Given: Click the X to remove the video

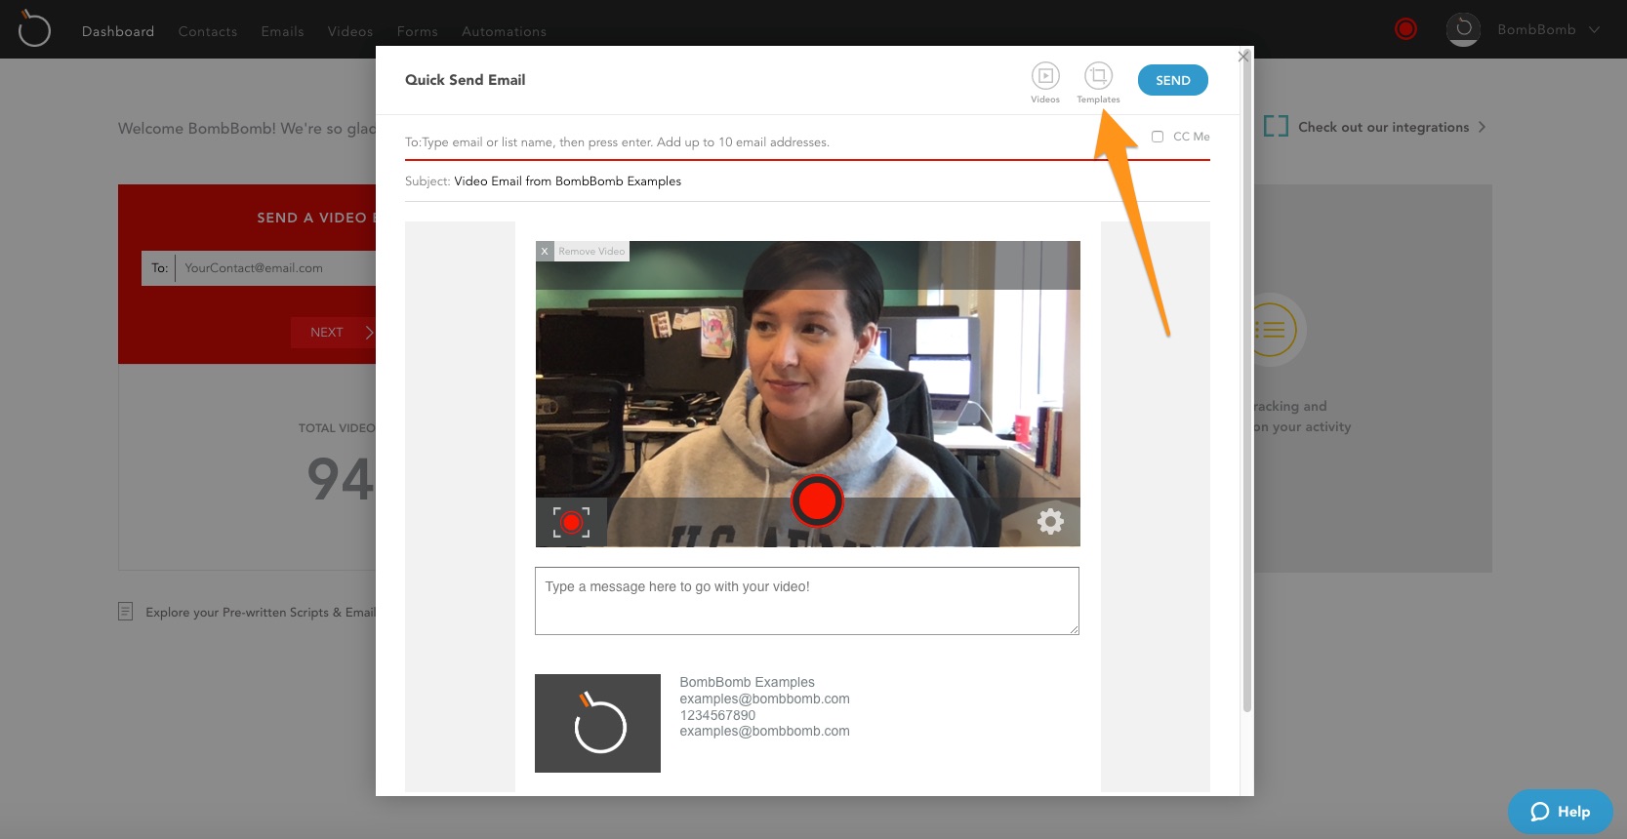Looking at the screenshot, I should pos(545,251).
